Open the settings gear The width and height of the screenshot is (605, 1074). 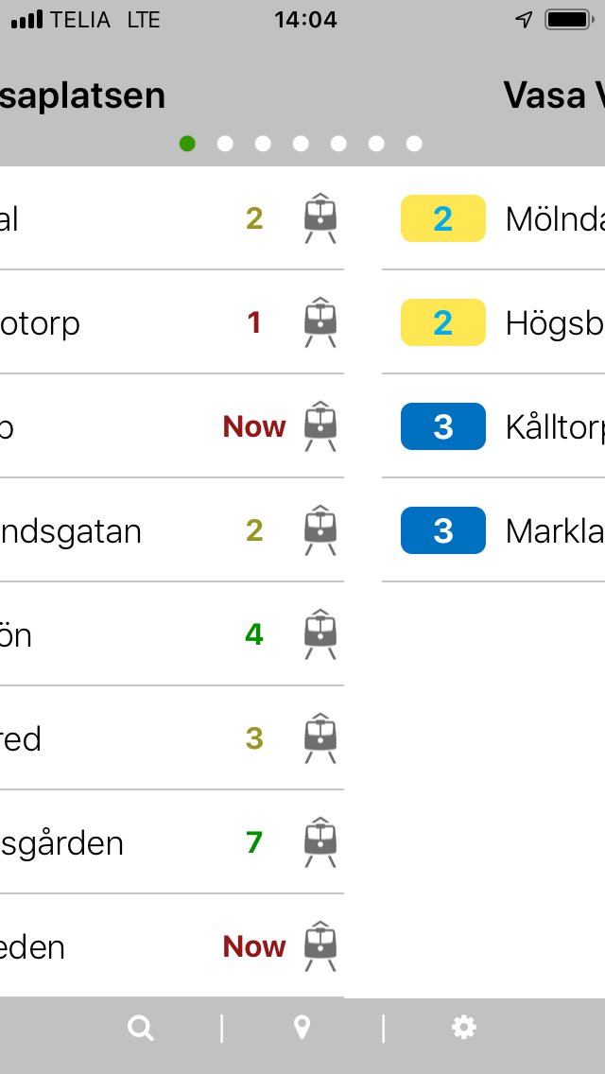click(462, 1027)
